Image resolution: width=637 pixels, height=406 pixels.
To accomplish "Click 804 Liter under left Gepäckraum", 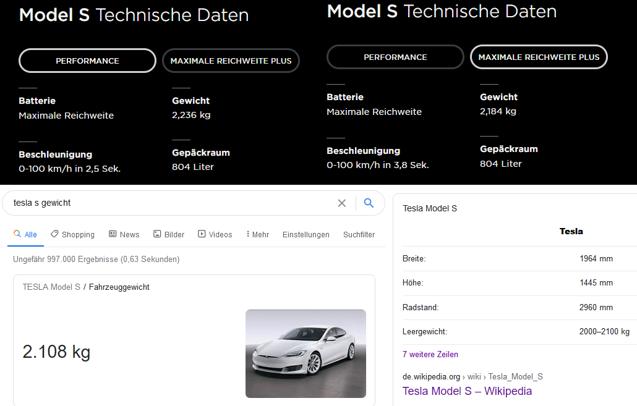I will [192, 167].
